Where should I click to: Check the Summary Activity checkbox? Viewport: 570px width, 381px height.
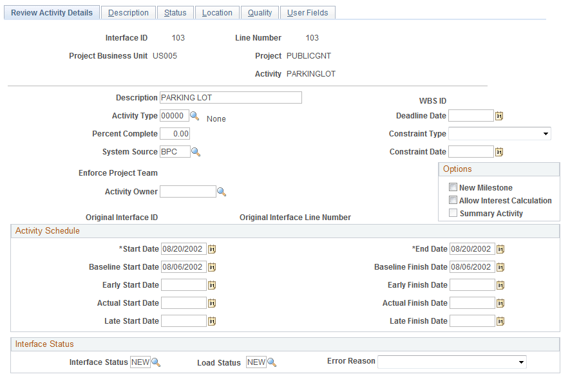point(453,213)
